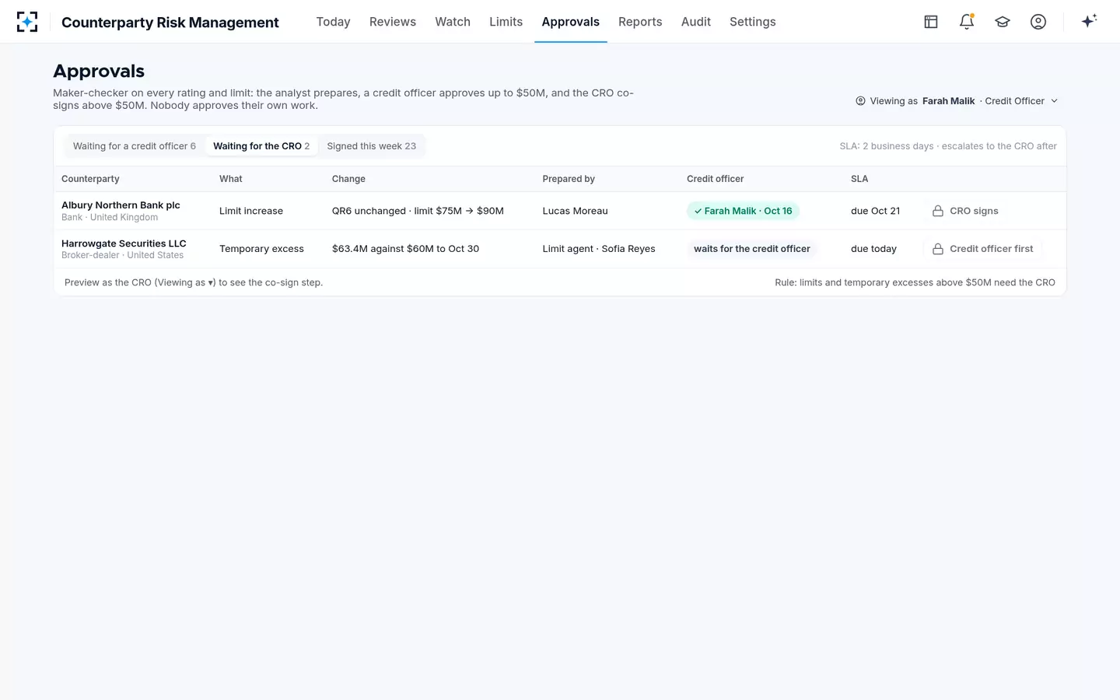The width and height of the screenshot is (1120, 700).
Task: Expand the Viewing as role chevron
Action: (1055, 101)
